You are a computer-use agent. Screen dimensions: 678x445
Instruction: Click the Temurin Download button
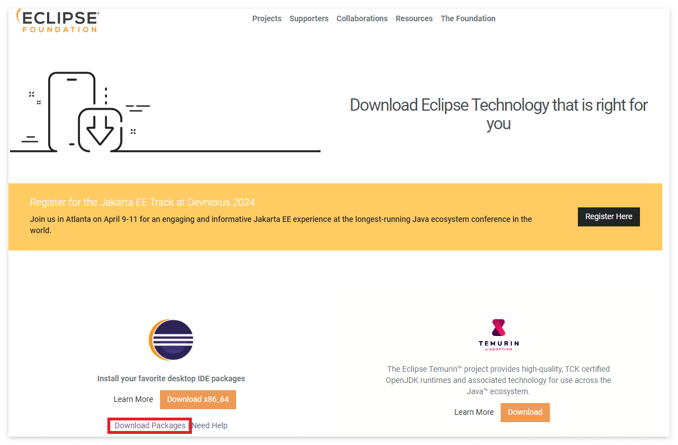[525, 413]
